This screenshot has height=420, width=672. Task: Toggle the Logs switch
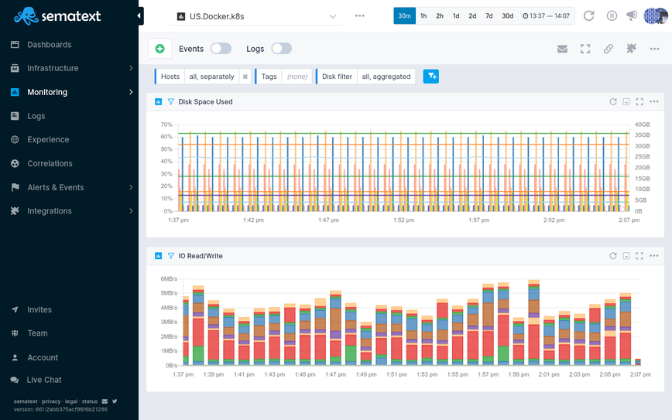click(x=282, y=49)
